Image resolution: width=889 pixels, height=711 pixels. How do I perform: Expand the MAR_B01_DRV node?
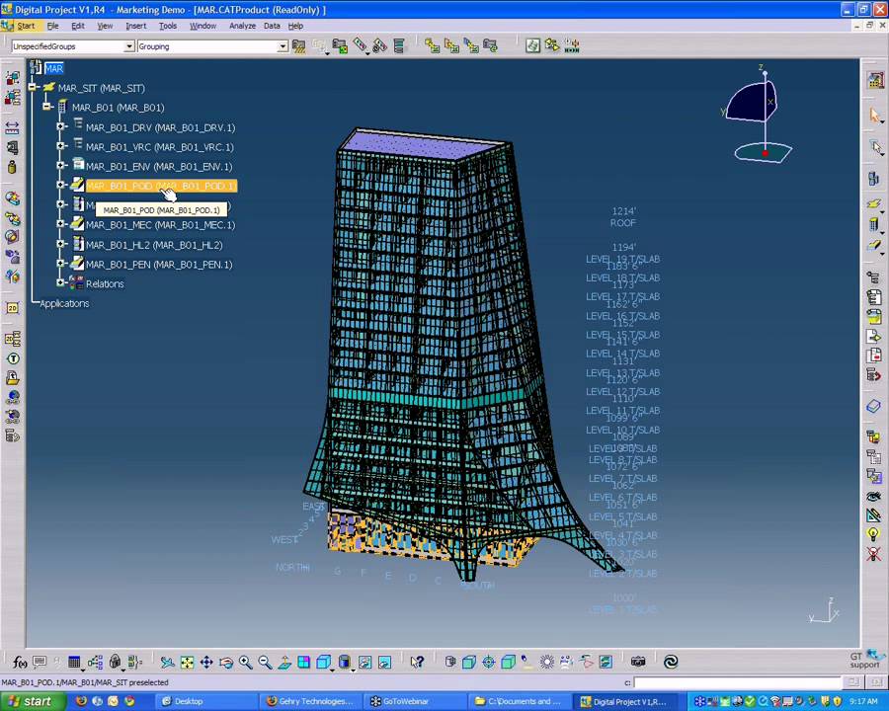point(60,126)
